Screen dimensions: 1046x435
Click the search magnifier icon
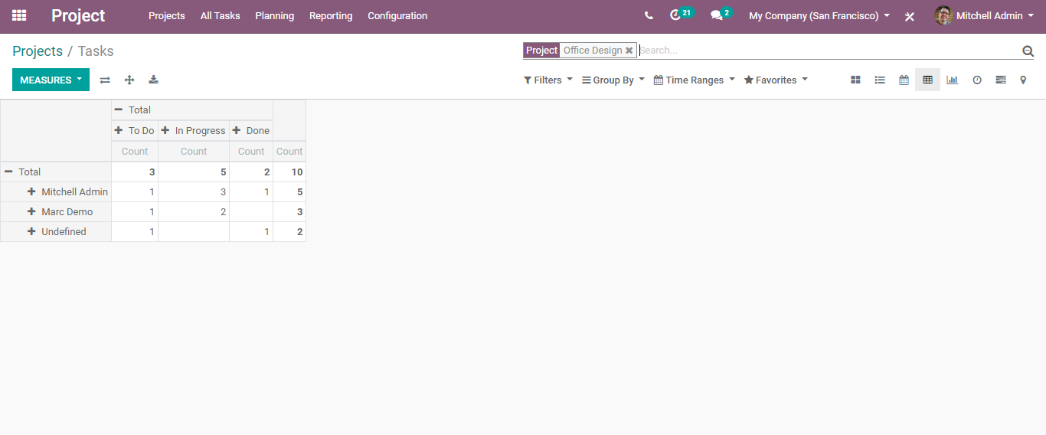1028,51
